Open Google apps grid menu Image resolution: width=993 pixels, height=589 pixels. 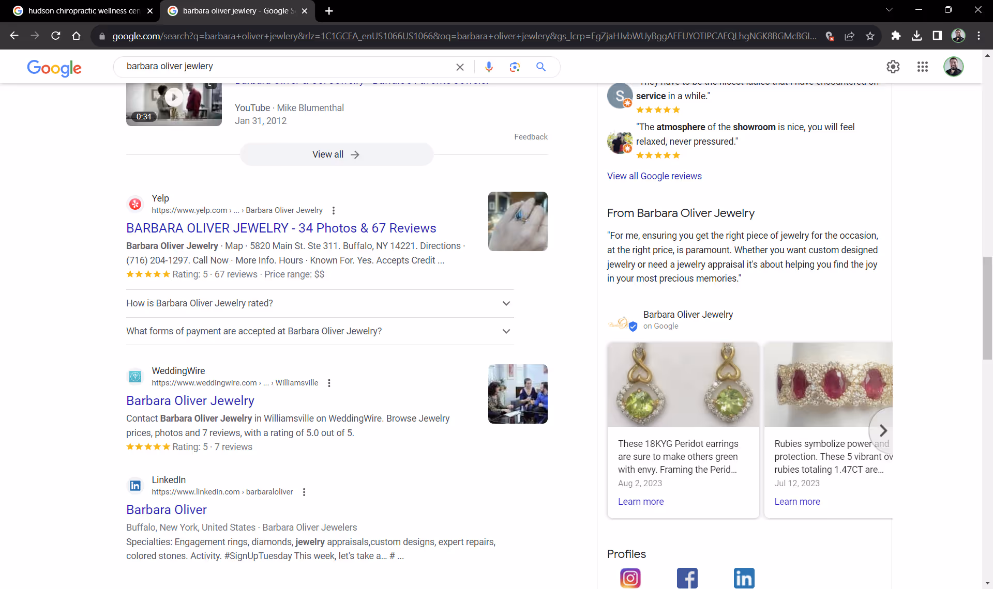pyautogui.click(x=923, y=67)
